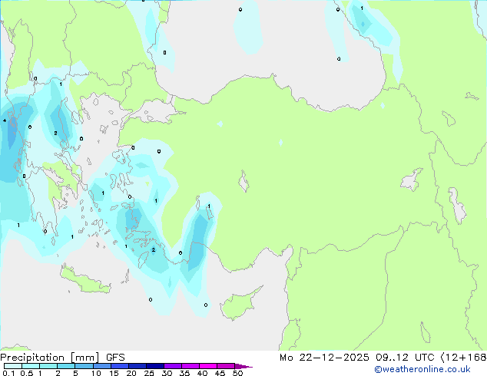
Task: Click the legend label 10
Action: [x=96, y=373]
